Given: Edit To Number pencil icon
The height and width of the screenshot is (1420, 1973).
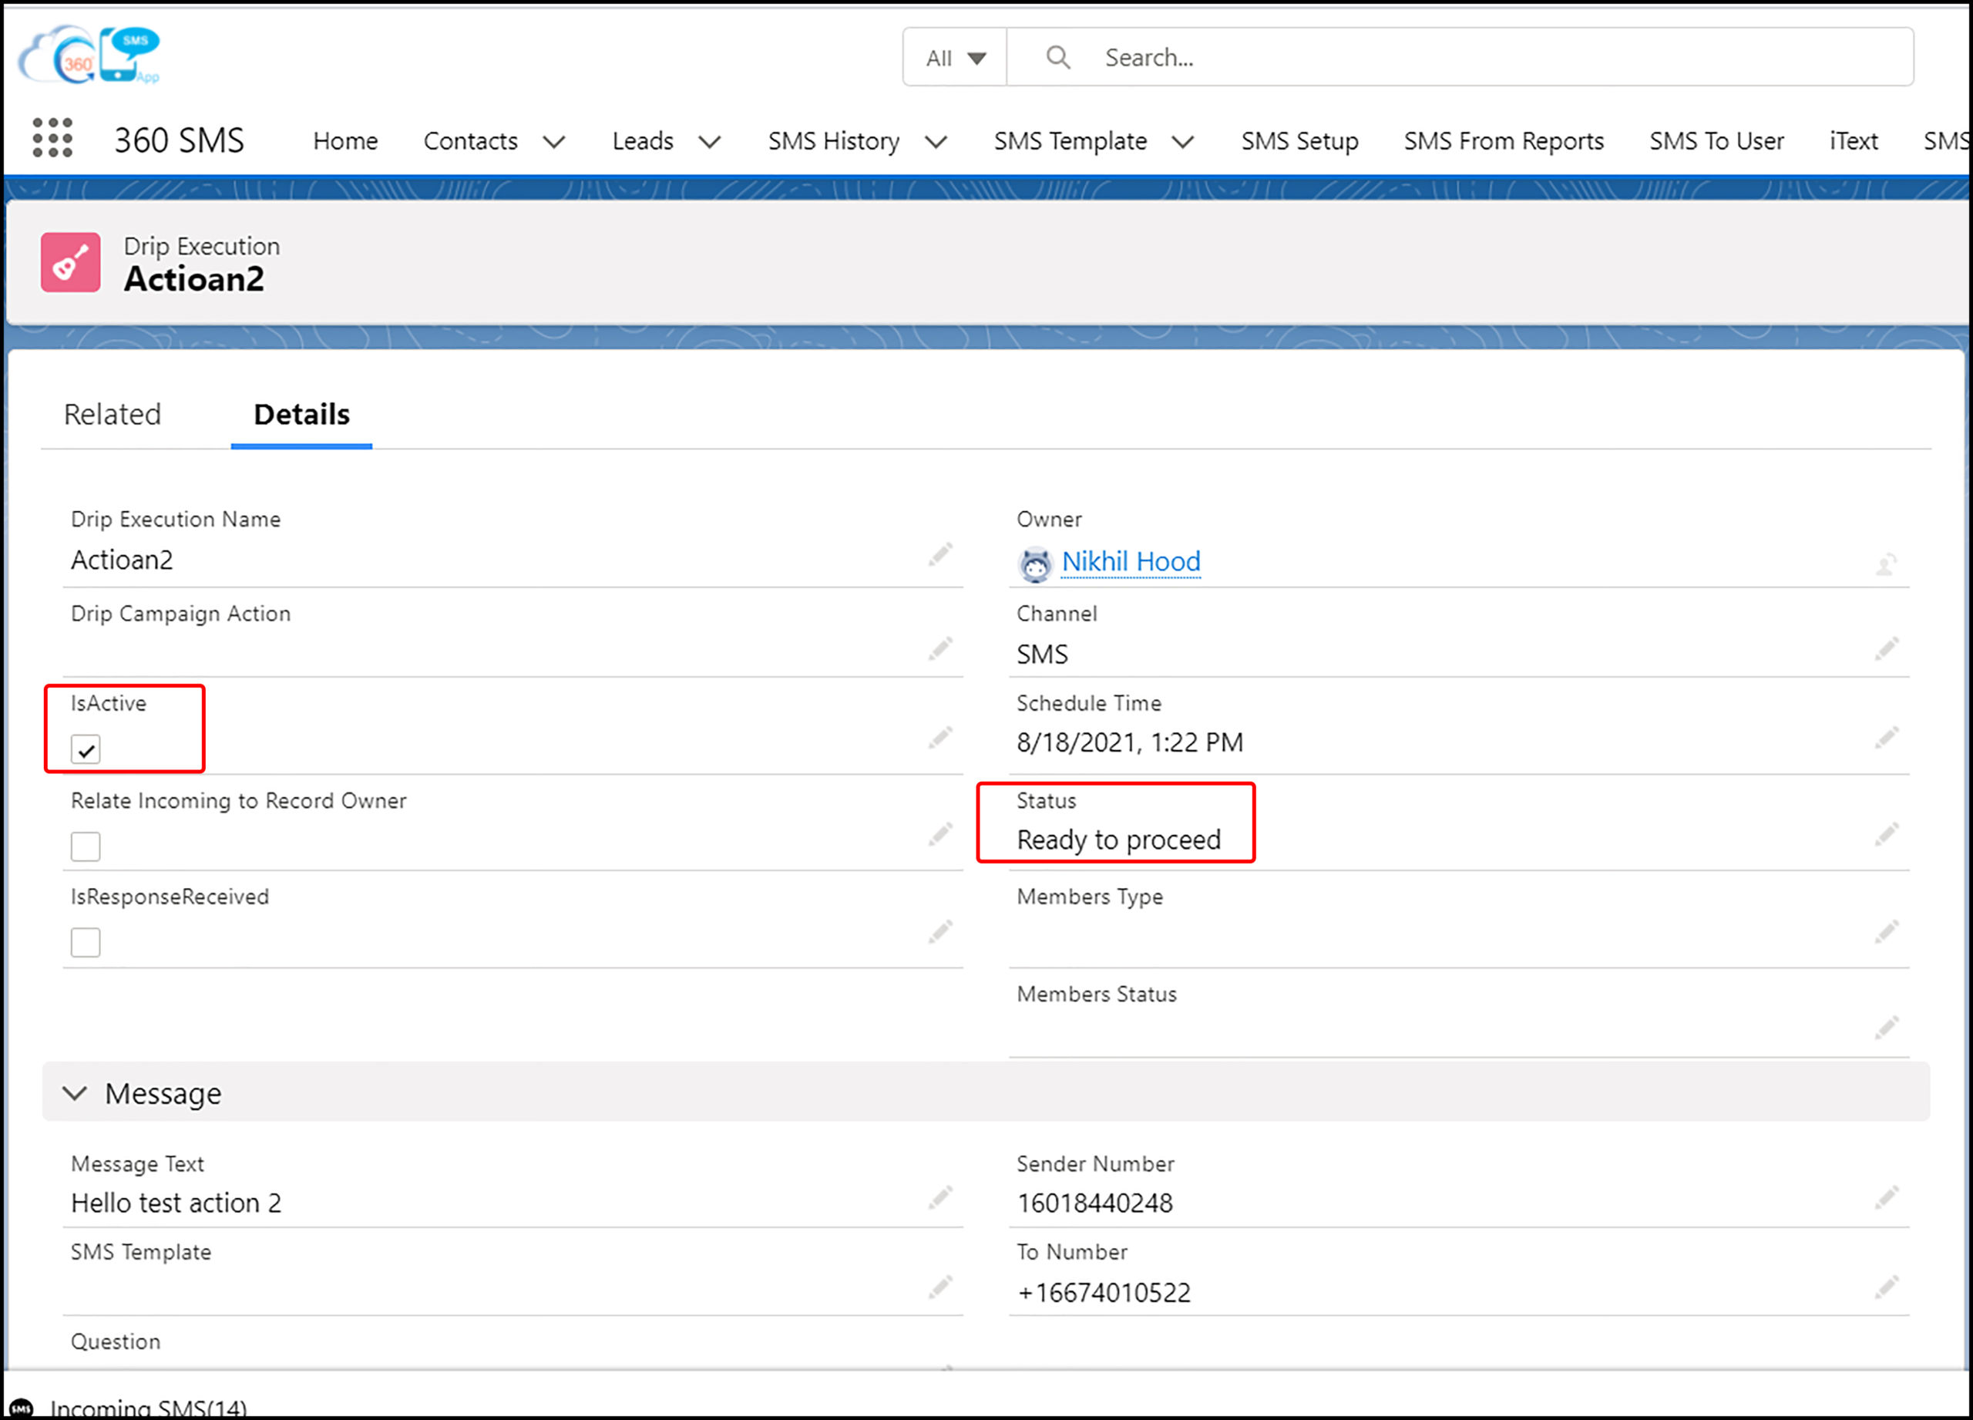Looking at the screenshot, I should 1886,1287.
